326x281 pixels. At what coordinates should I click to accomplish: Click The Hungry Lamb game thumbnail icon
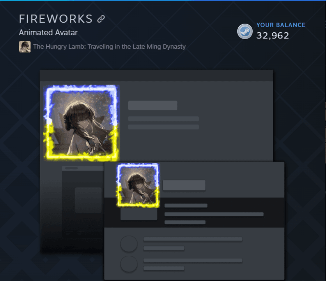coord(25,47)
